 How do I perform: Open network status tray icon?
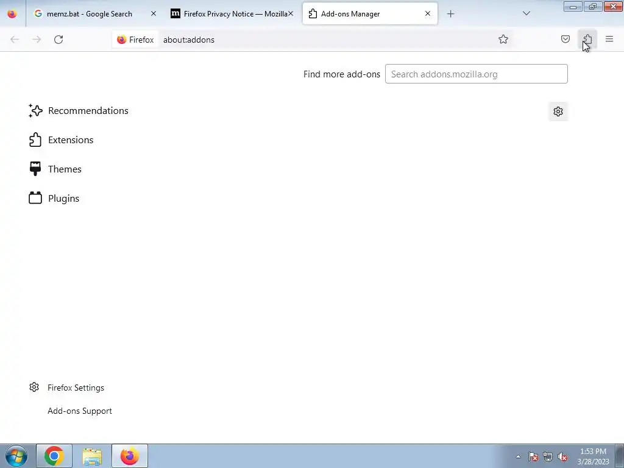pyautogui.click(x=548, y=457)
